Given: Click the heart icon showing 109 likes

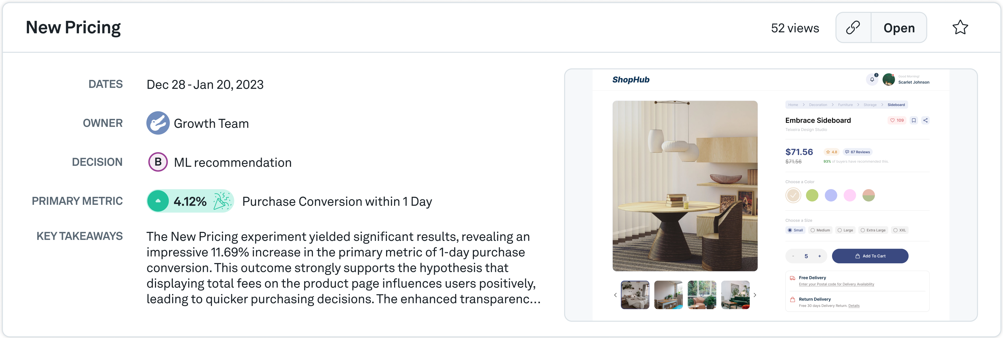Looking at the screenshot, I should pyautogui.click(x=893, y=120).
